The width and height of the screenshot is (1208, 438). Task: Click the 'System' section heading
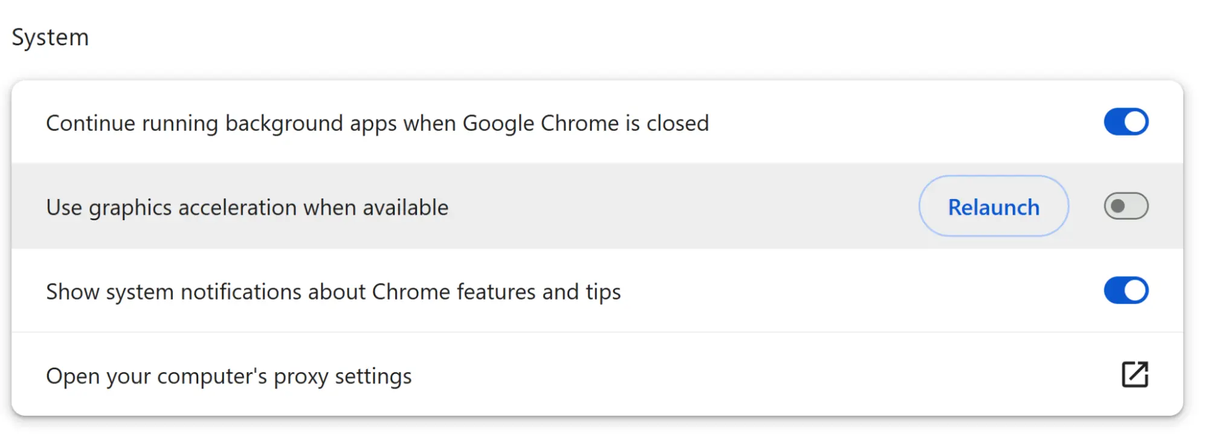[50, 37]
